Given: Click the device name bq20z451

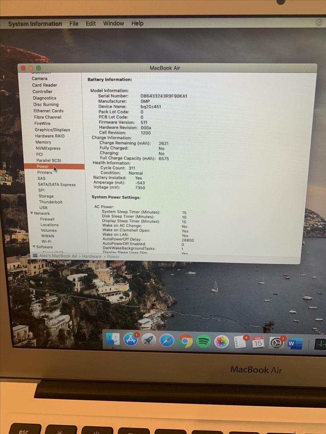Looking at the screenshot, I should [151, 106].
